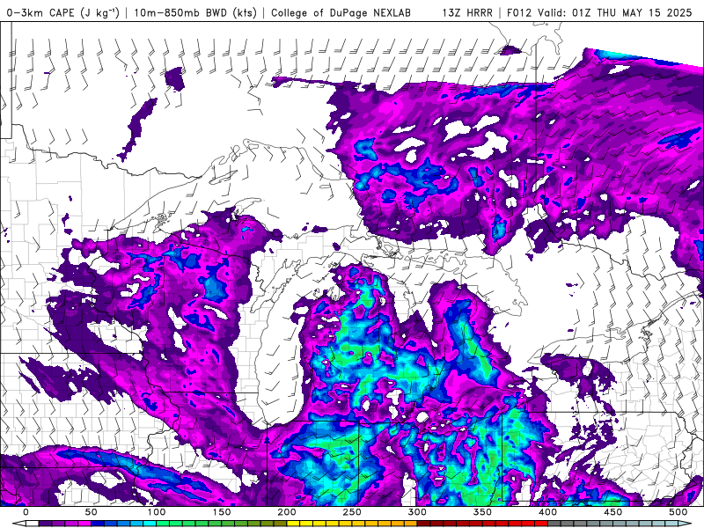Viewport: 704px width, 528px height.
Task: Click the '400' value on the color scale
Action: point(547,512)
